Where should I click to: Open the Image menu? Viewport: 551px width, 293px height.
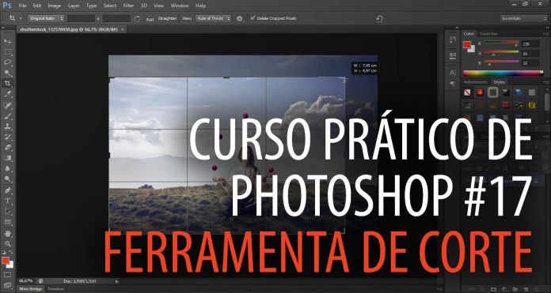(55, 6)
